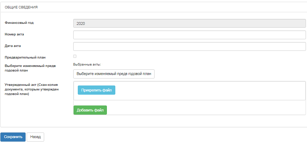307x143 pixels.
Task: Click the blue Прикрепить файл button
Action: click(x=96, y=90)
